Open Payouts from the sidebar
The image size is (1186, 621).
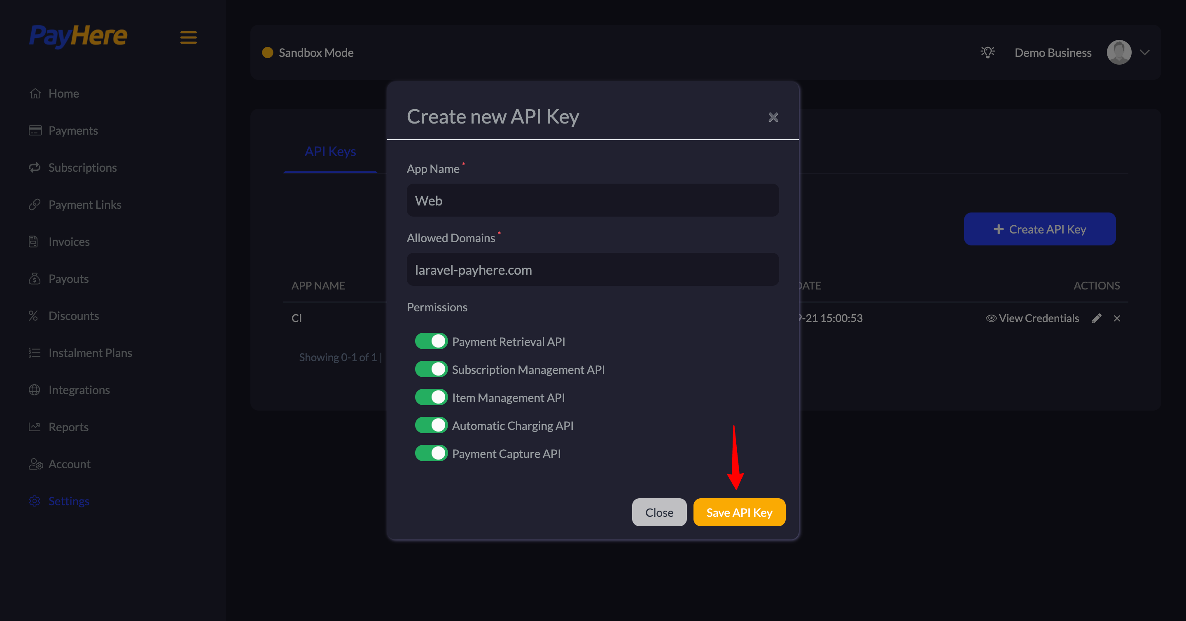[68, 278]
